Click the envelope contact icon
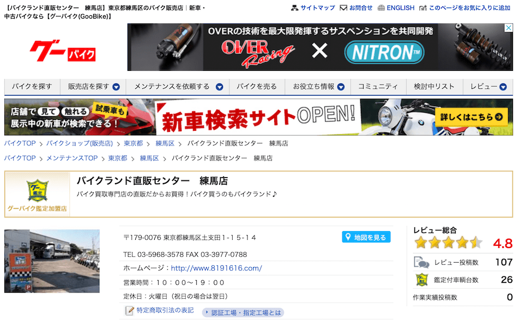This screenshot has height=321, width=519. click(343, 8)
